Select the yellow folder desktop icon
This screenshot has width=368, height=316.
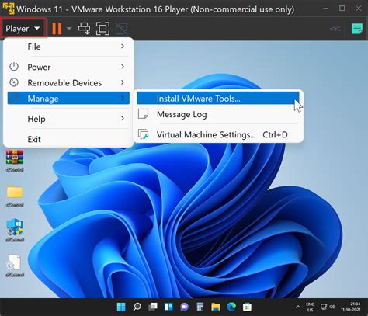point(15,196)
